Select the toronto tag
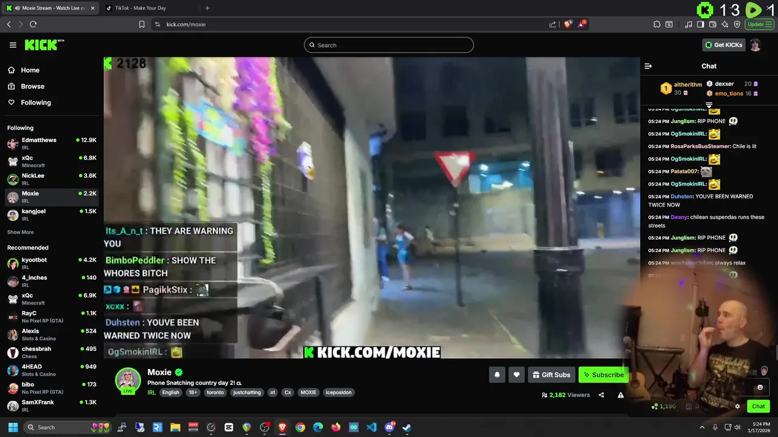The height and width of the screenshot is (437, 778). point(215,393)
